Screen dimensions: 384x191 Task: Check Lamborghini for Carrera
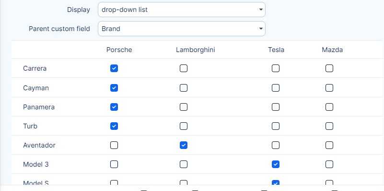[184, 69]
